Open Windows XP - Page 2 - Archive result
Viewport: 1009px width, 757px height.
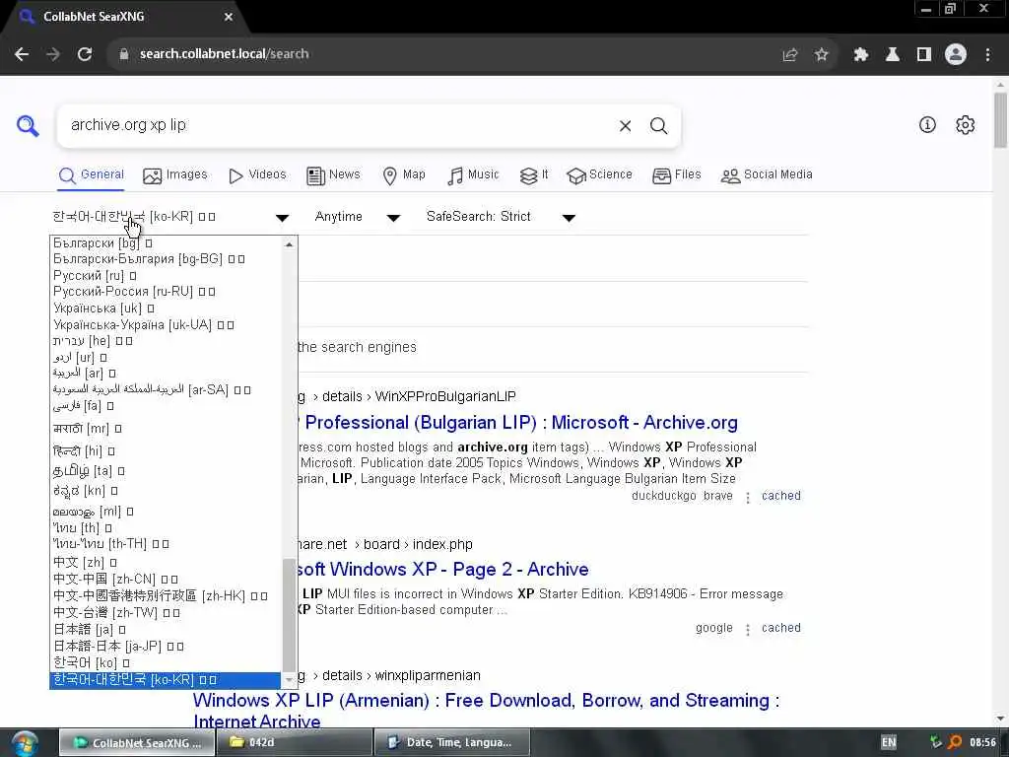tap(442, 570)
